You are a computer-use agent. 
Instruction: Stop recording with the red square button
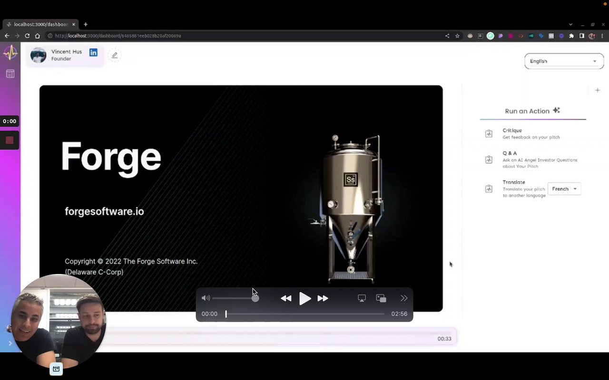pos(10,140)
